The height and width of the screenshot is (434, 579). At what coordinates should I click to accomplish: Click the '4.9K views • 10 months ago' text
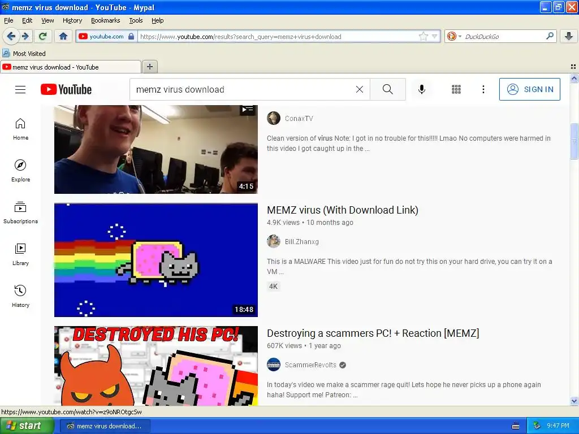(x=310, y=223)
